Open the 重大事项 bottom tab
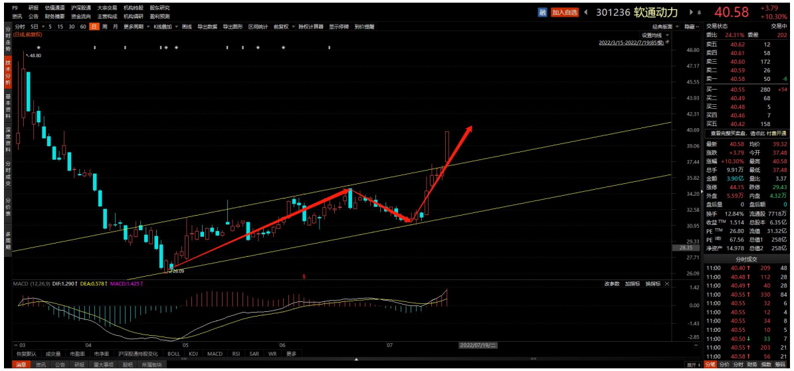Image resolution: width=794 pixels, height=371 pixels. point(103,364)
